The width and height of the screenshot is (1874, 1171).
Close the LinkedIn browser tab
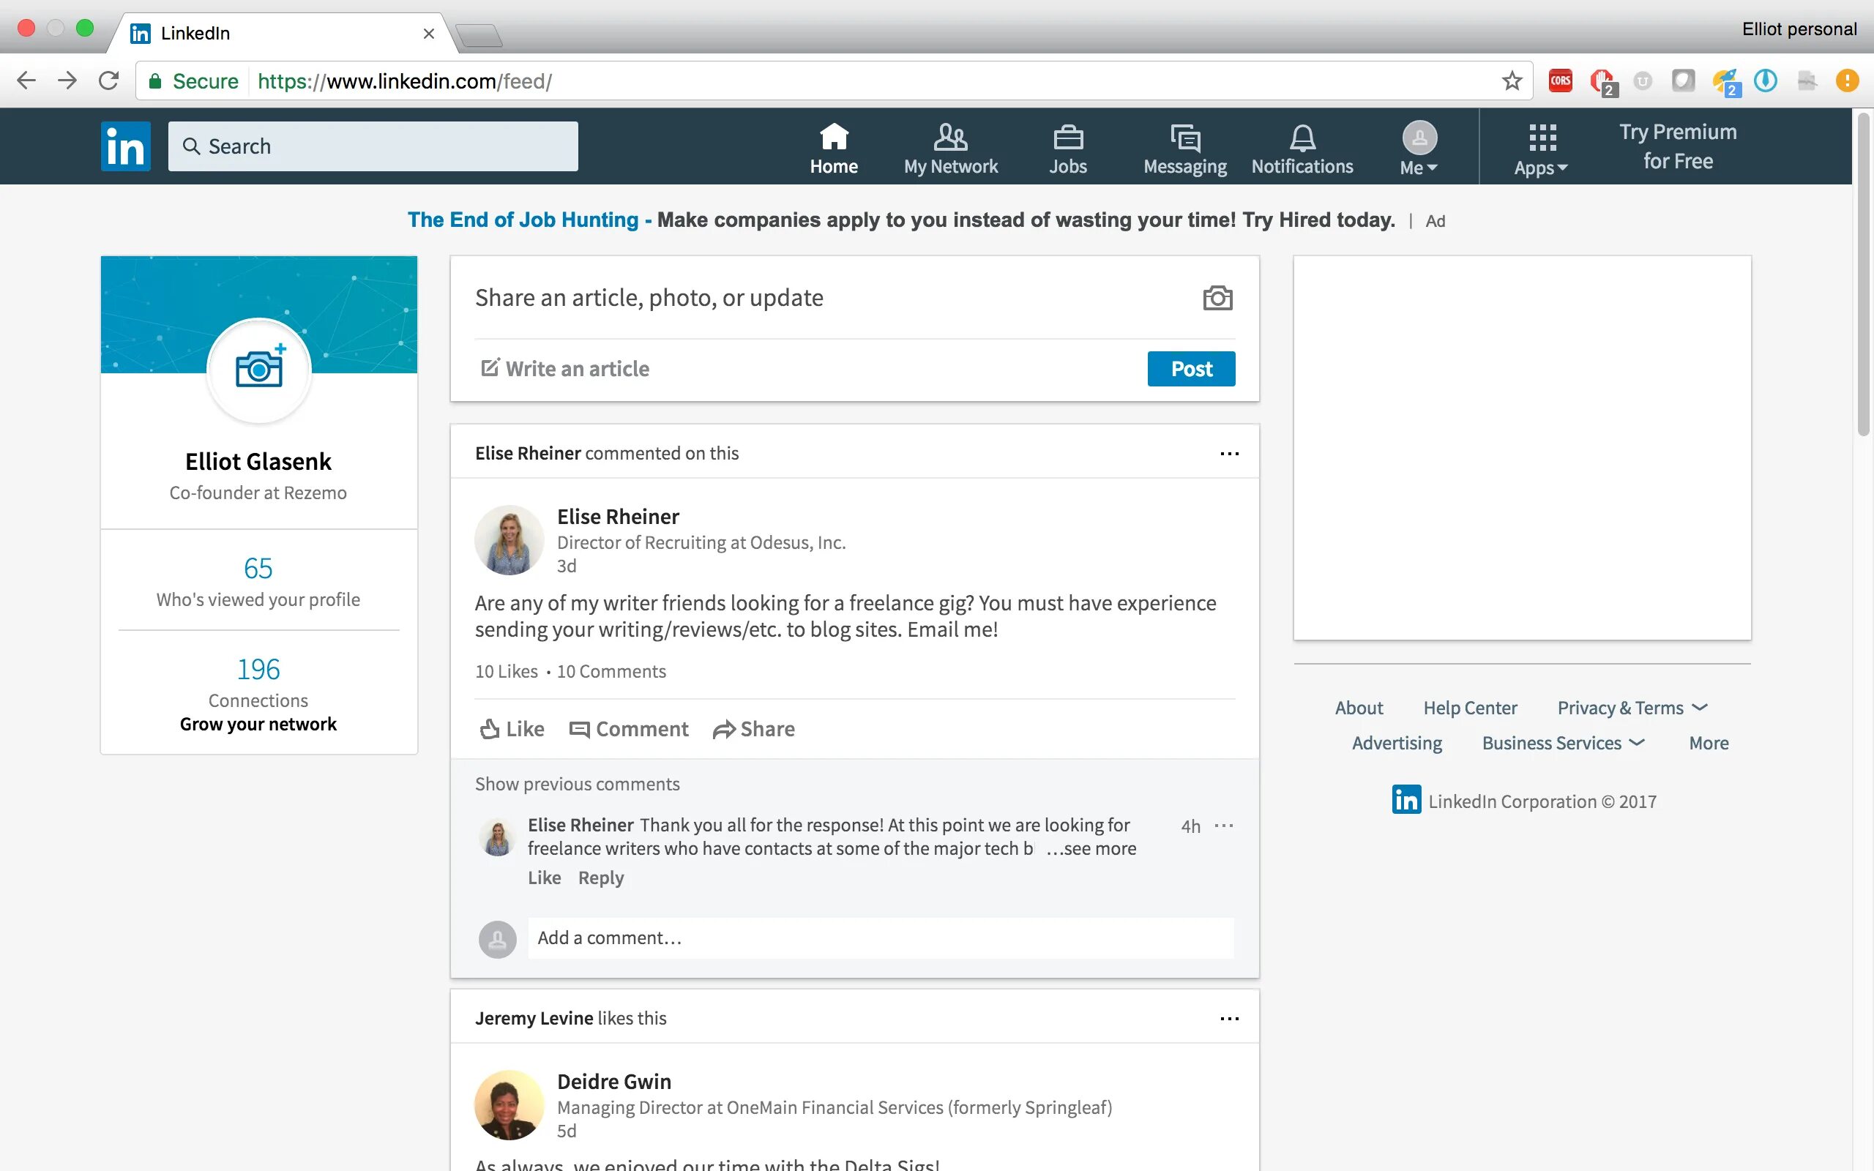click(x=428, y=34)
